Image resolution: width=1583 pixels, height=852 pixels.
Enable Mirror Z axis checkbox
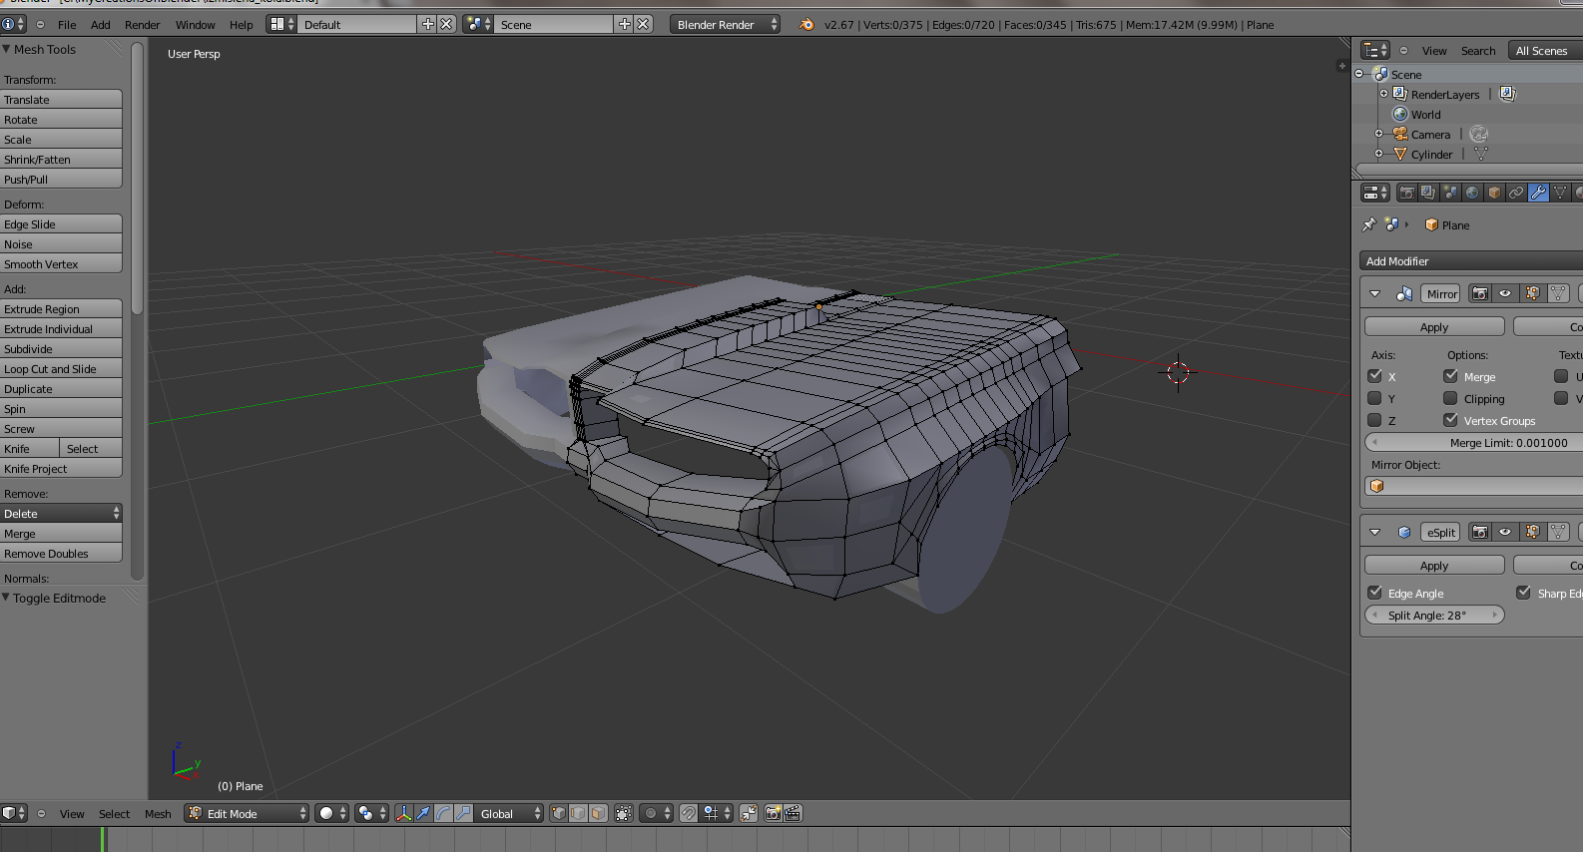1375,420
